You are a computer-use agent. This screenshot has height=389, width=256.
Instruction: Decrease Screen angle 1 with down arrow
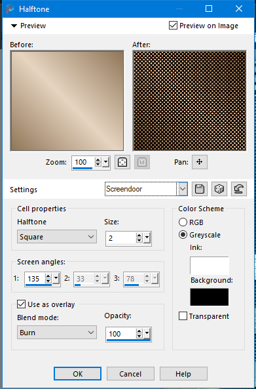click(x=48, y=281)
